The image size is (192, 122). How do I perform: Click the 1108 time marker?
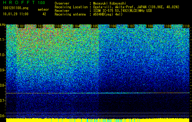tap(149, 26)
